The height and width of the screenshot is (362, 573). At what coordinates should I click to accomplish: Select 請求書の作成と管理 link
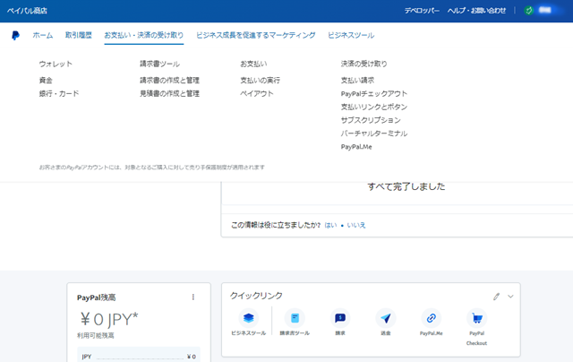pyautogui.click(x=169, y=80)
